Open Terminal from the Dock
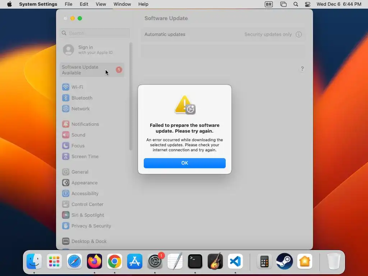 195,261
